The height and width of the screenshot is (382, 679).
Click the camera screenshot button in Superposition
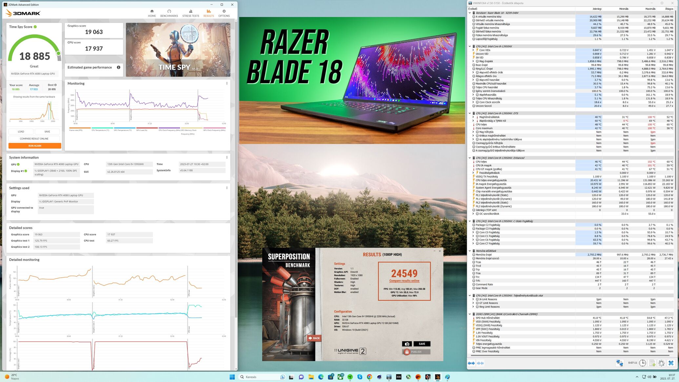tap(407, 344)
